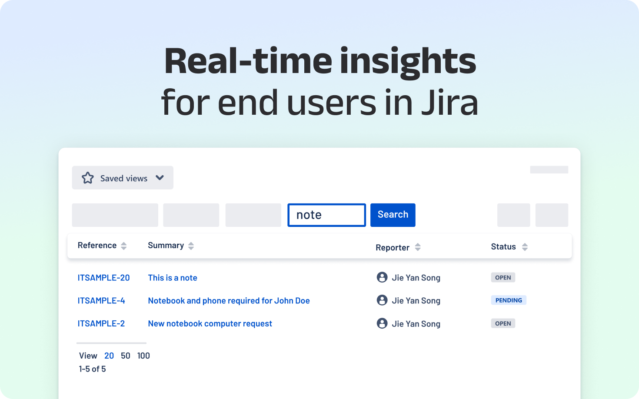Sort by Status column arrows

[525, 247]
